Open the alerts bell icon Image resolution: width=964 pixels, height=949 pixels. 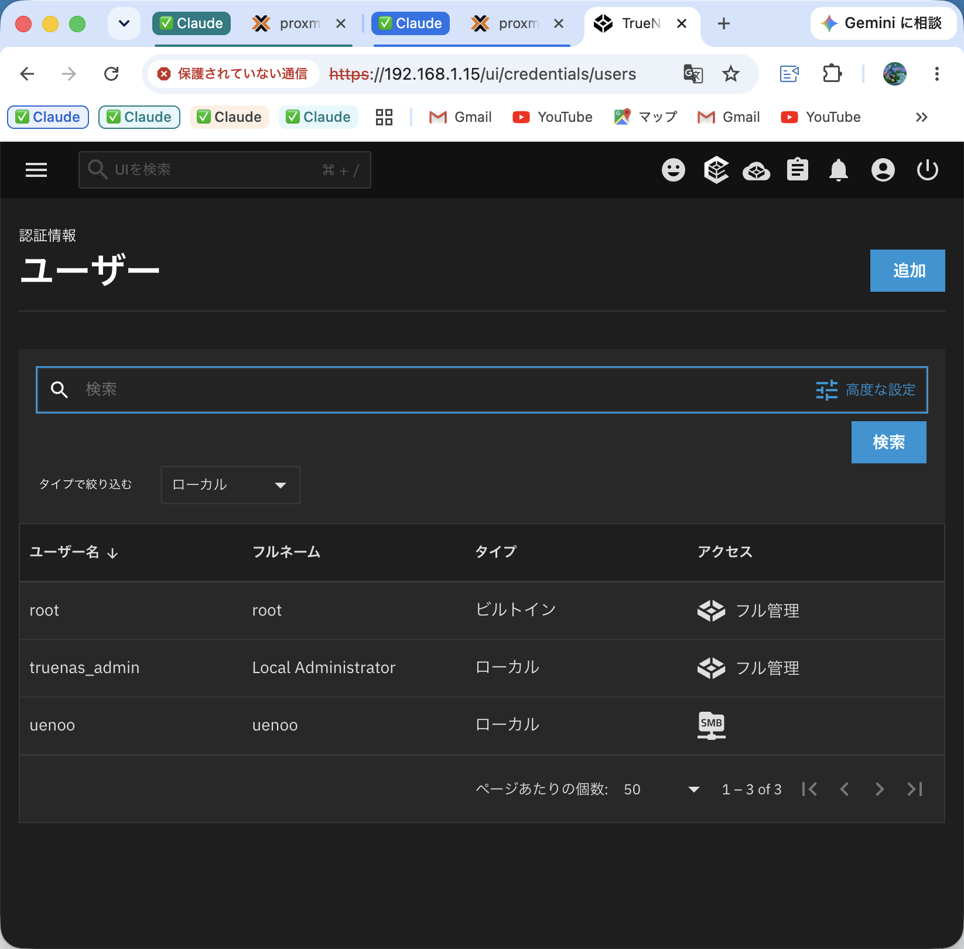(839, 170)
